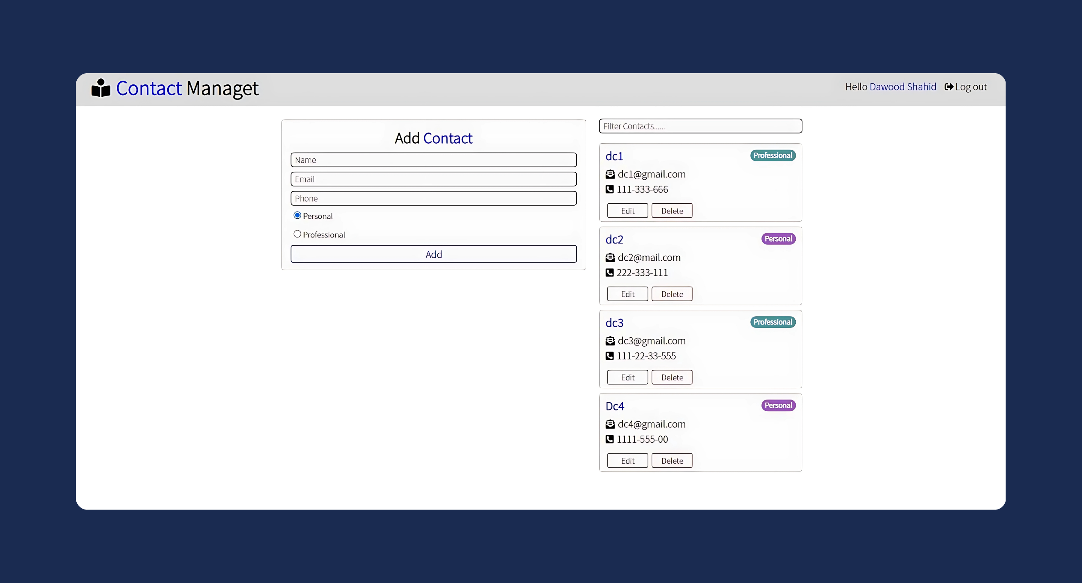Screen dimensions: 1082x583
Task: Click the Contact Manager title text
Action: (187, 89)
